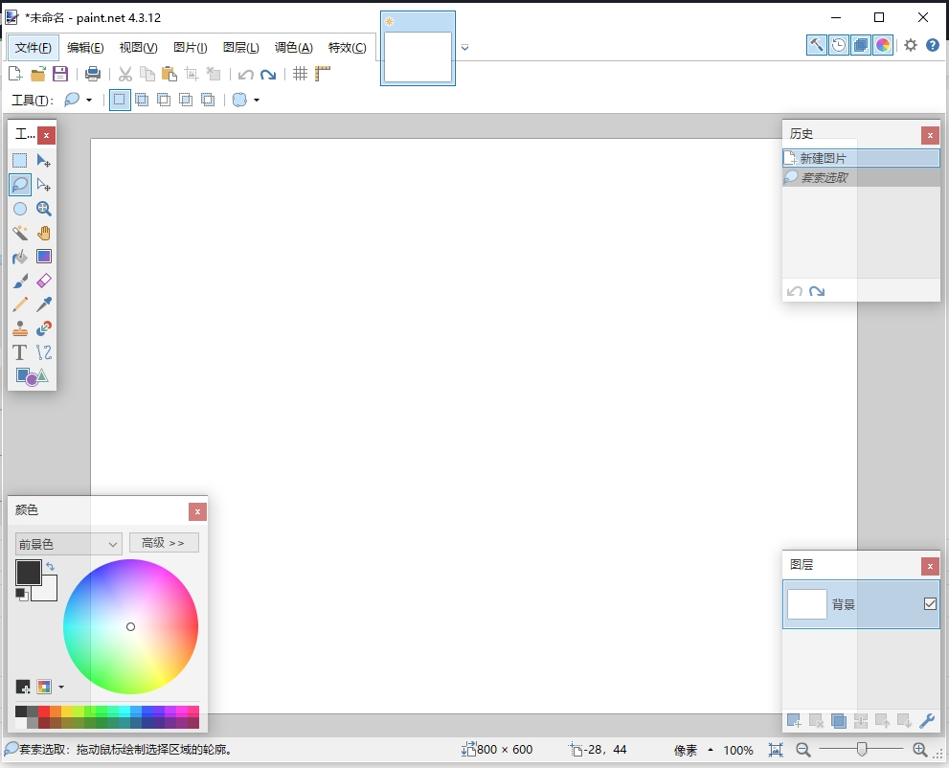Open the View menu
The height and width of the screenshot is (768, 949).
[x=139, y=47]
